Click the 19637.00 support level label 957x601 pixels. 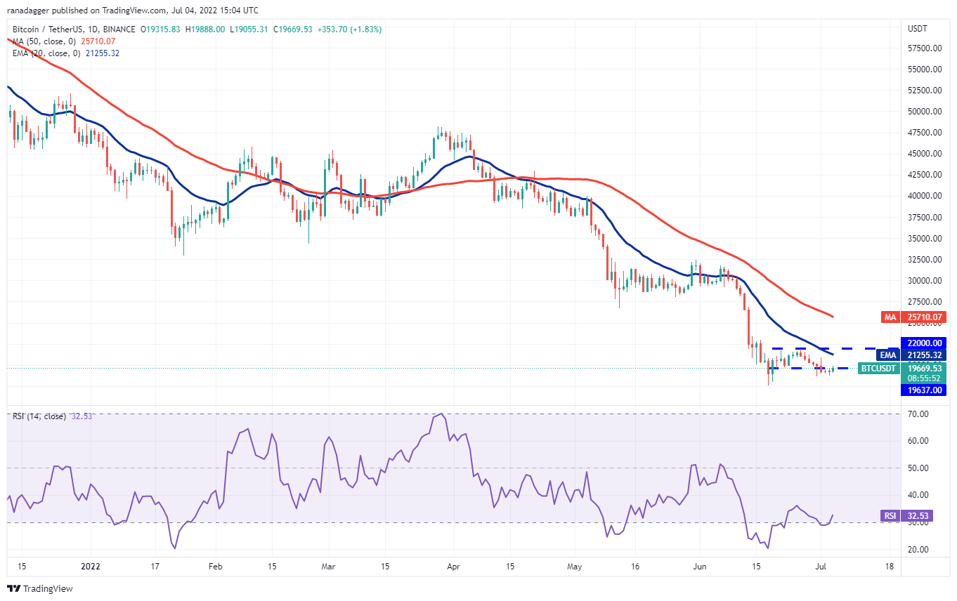[925, 390]
